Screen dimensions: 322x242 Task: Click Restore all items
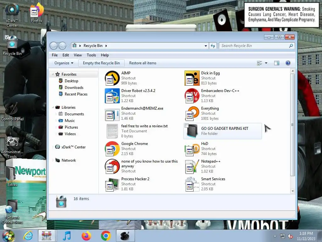click(x=143, y=63)
